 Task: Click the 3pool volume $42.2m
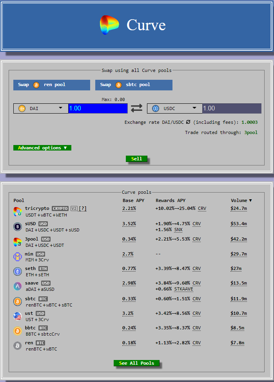coord(239,239)
